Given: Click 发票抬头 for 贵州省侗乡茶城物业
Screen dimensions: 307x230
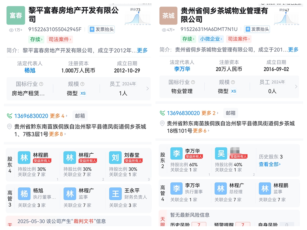Looking at the screenshot, I should 257,29.
